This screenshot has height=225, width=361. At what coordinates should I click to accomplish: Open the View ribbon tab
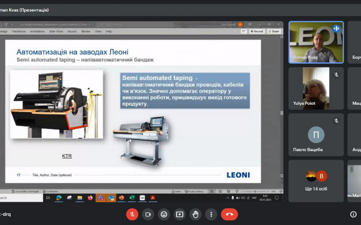pos(98,31)
